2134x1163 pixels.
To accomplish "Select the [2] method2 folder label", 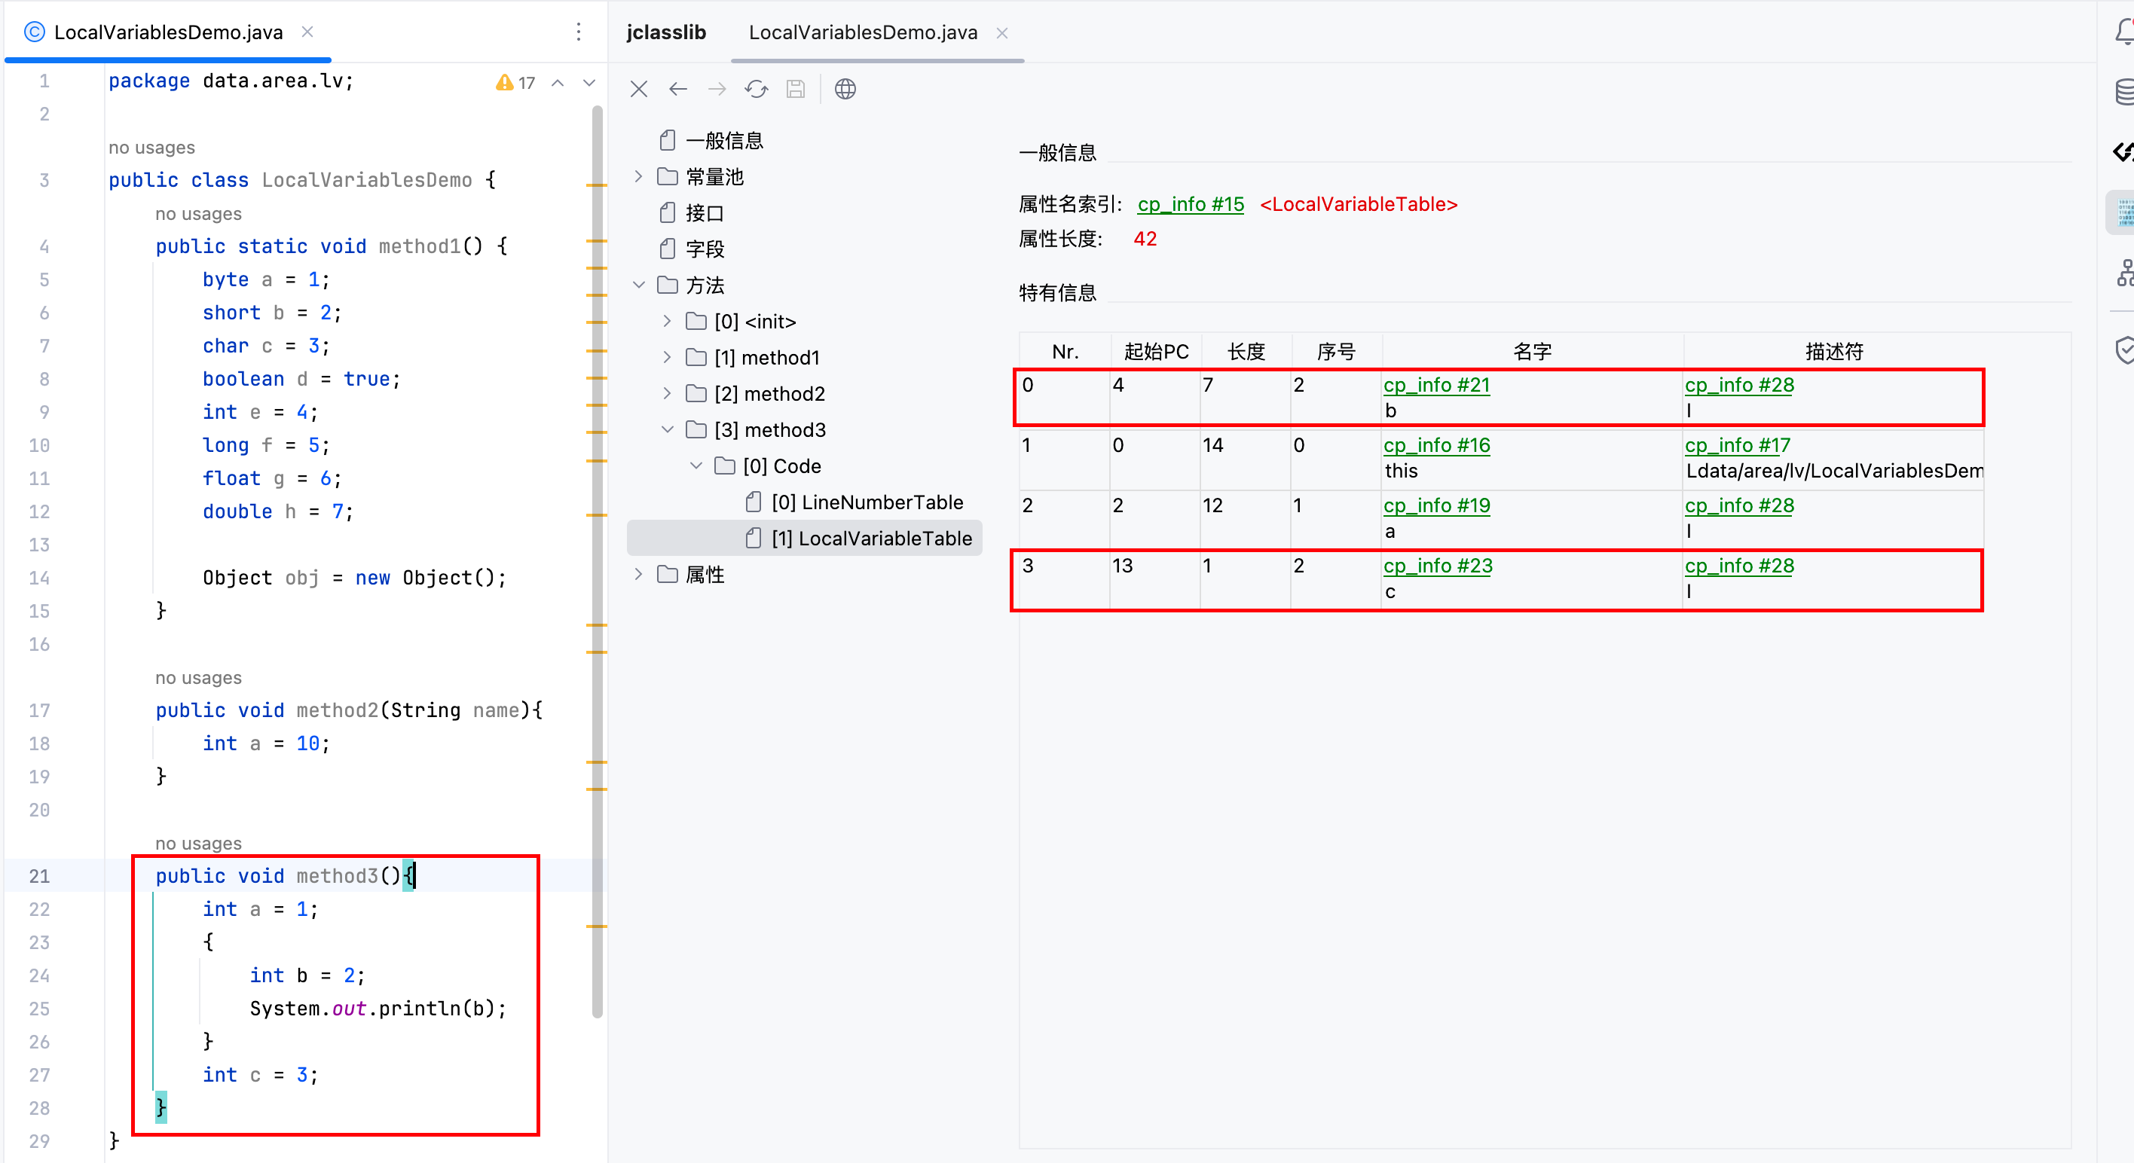I will [x=769, y=393].
